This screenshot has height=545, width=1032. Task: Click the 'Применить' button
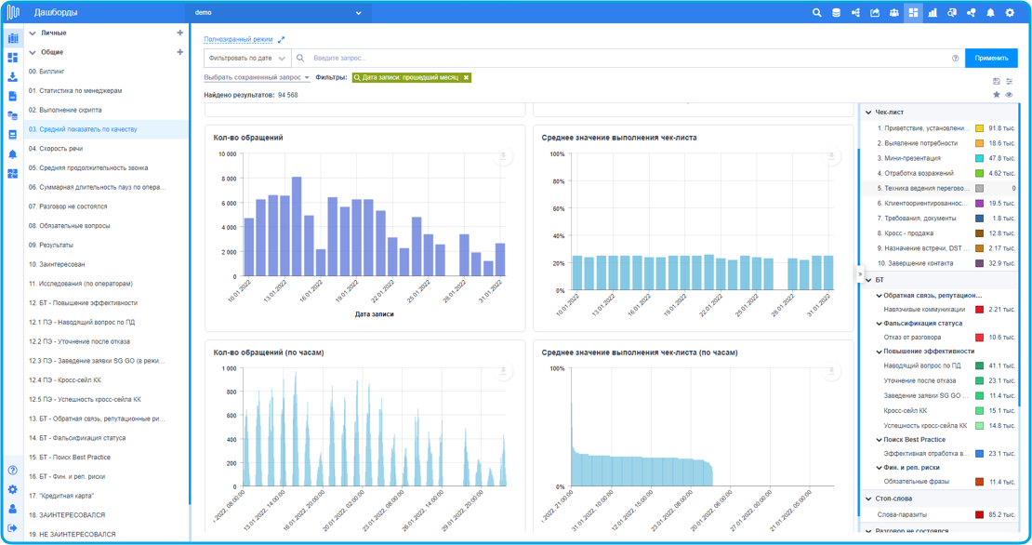[x=991, y=58]
